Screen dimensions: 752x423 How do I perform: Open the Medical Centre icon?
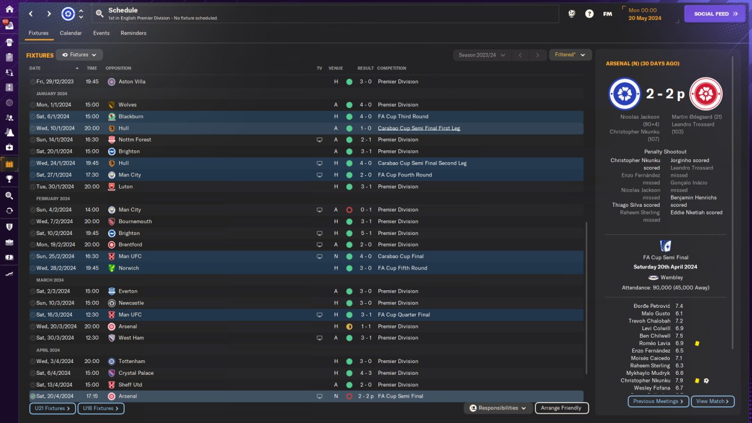[9, 147]
